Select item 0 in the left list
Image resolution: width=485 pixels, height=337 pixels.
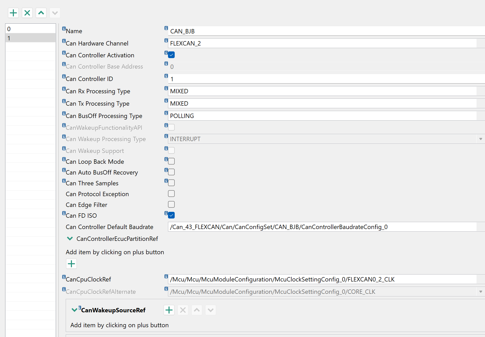(x=30, y=29)
